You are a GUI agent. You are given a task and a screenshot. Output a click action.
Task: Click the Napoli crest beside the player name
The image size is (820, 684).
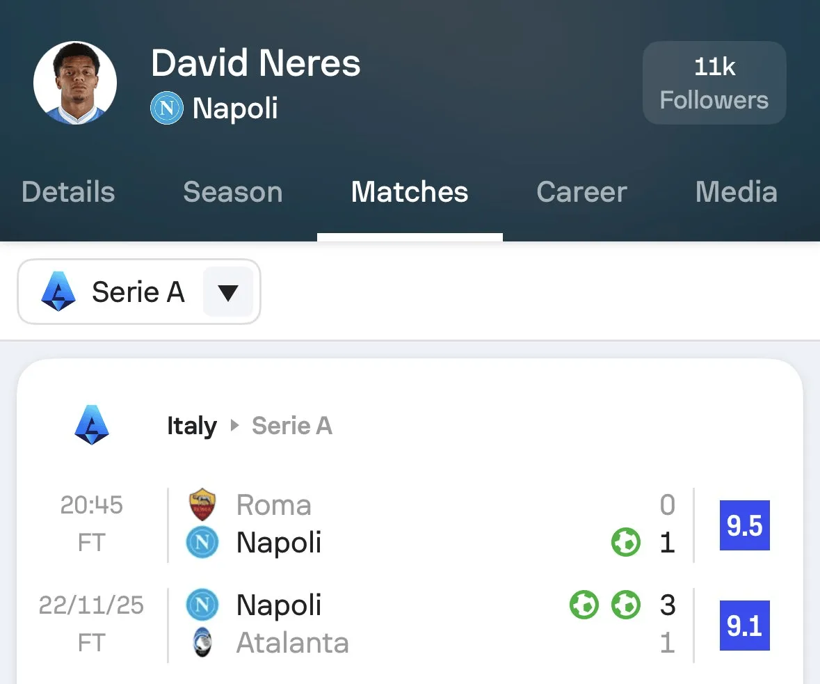[x=167, y=109]
